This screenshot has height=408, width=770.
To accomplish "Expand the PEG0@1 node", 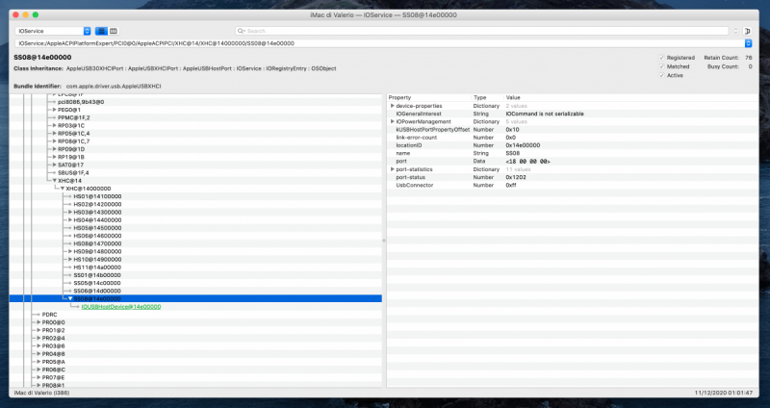I will [x=54, y=110].
